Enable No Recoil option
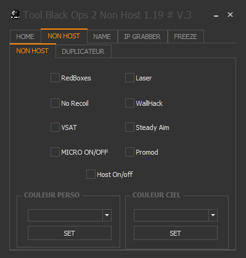 point(55,103)
